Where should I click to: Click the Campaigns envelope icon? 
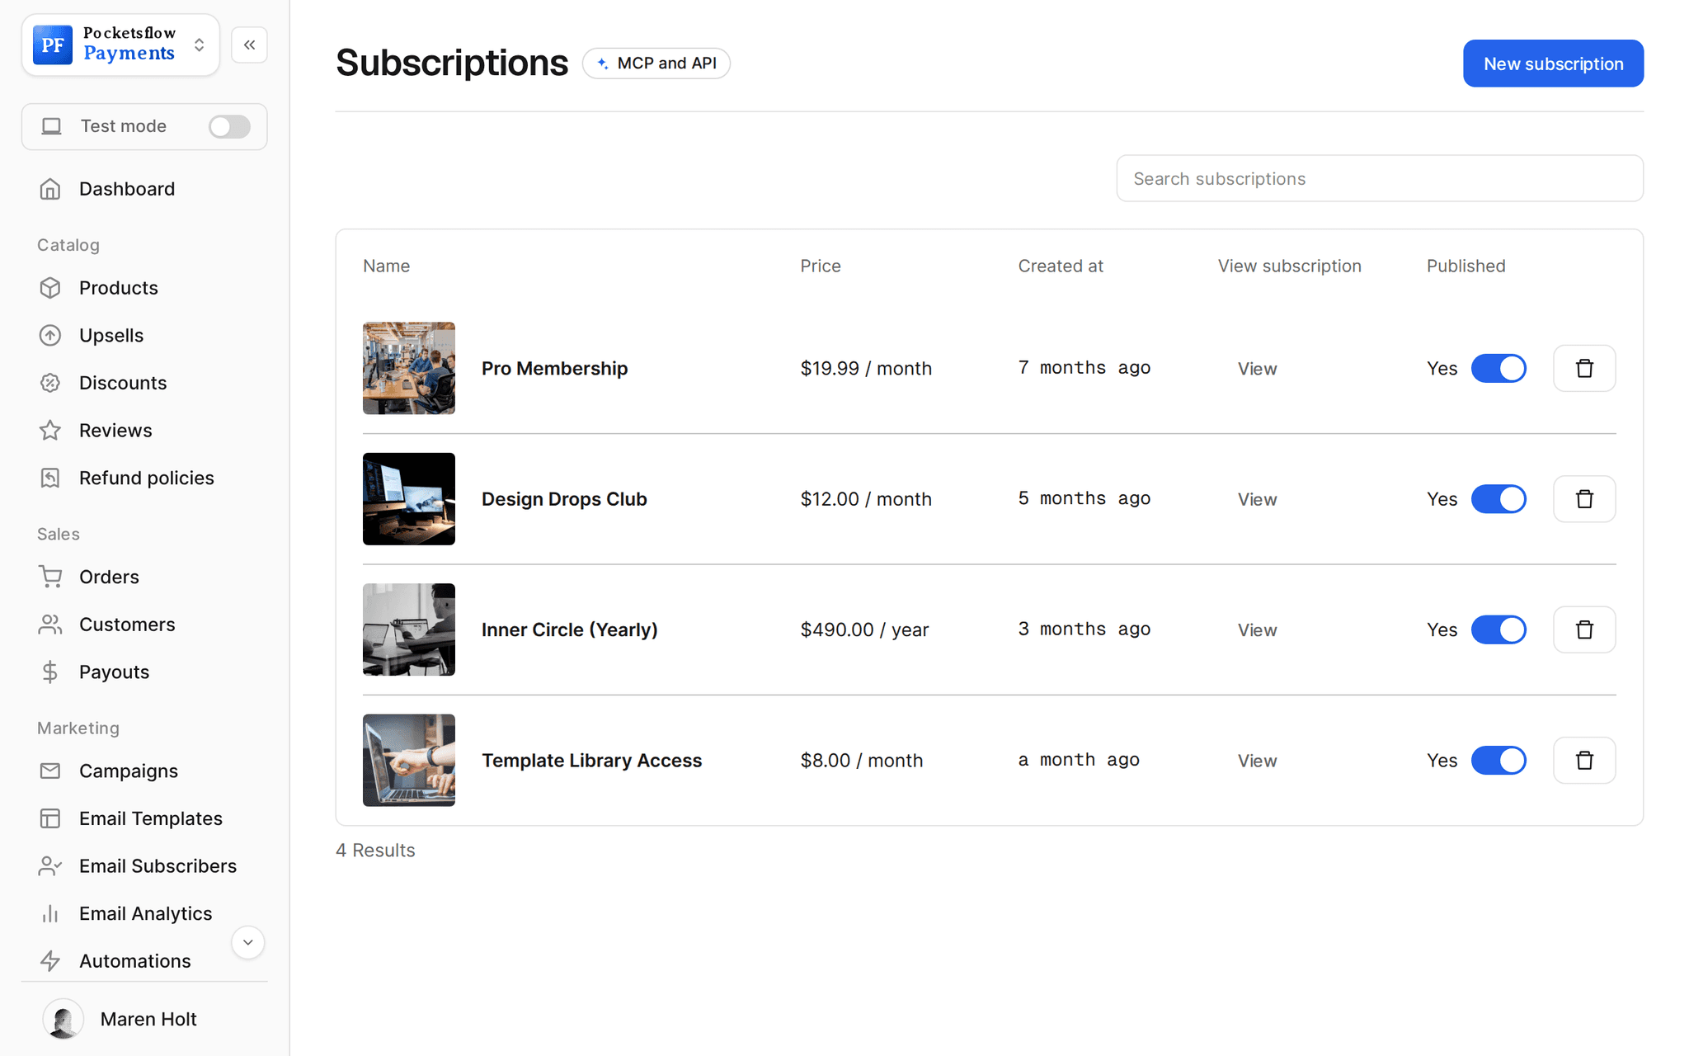50,771
